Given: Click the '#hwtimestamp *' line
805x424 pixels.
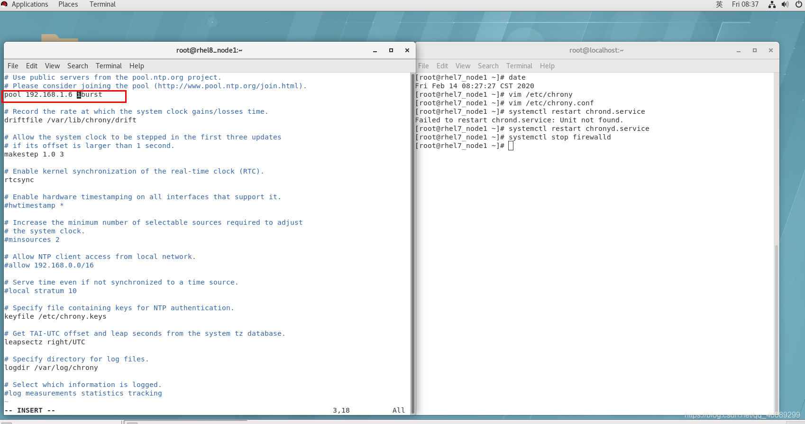Looking at the screenshot, I should pos(34,206).
